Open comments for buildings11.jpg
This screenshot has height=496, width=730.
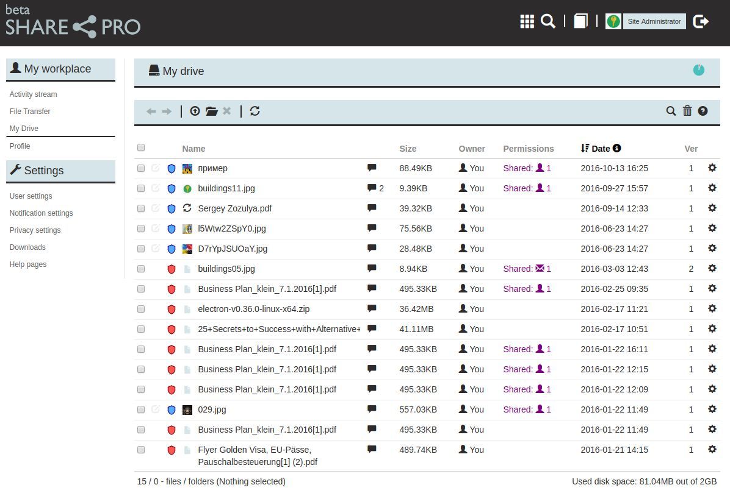coord(372,188)
